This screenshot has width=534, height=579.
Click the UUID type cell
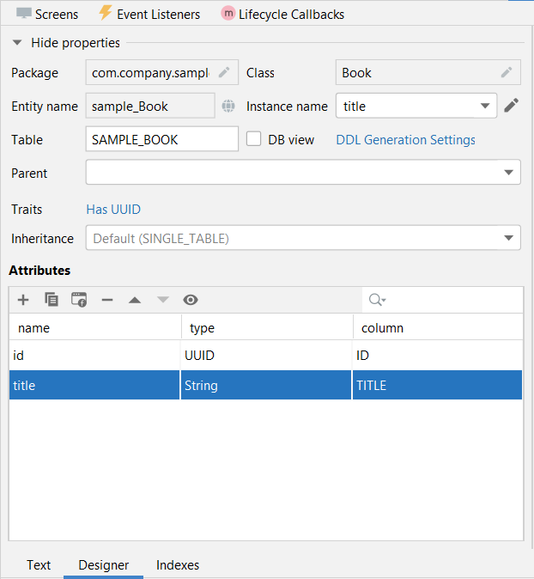(265, 356)
